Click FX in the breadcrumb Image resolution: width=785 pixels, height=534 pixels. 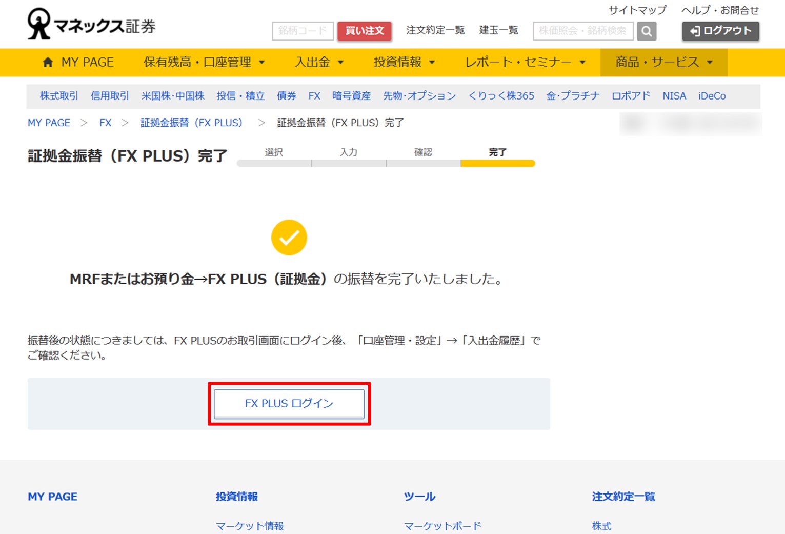(x=105, y=123)
